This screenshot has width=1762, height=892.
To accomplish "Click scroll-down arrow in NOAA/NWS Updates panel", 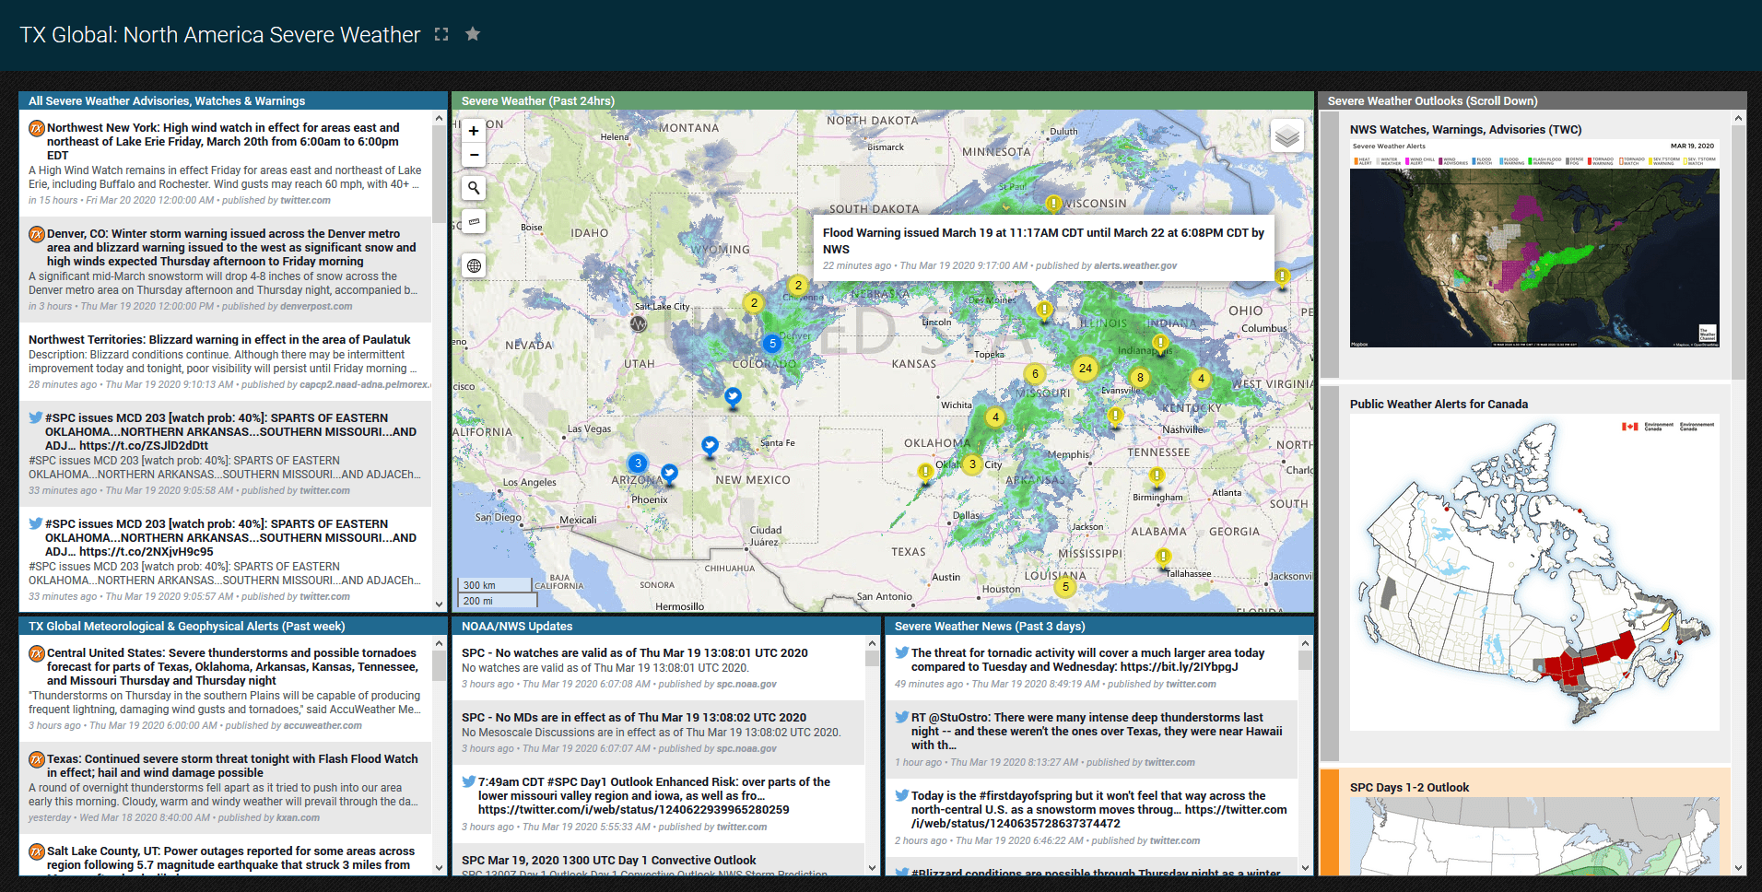I will click(872, 867).
